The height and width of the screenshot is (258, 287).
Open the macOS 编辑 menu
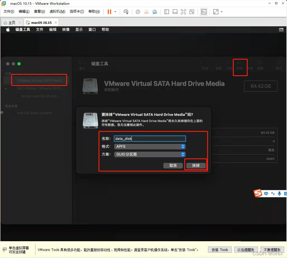click(x=53, y=30)
